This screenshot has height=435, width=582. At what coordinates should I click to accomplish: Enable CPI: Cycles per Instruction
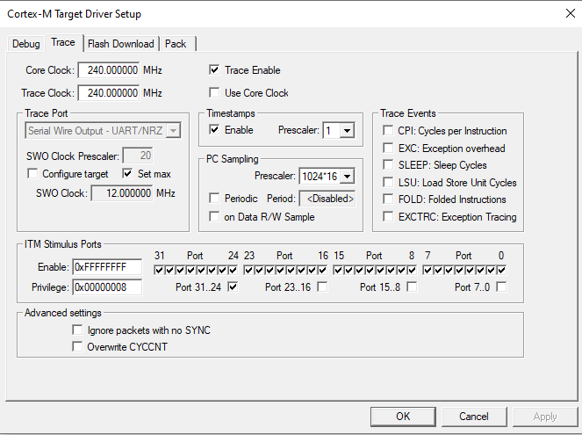coord(388,130)
